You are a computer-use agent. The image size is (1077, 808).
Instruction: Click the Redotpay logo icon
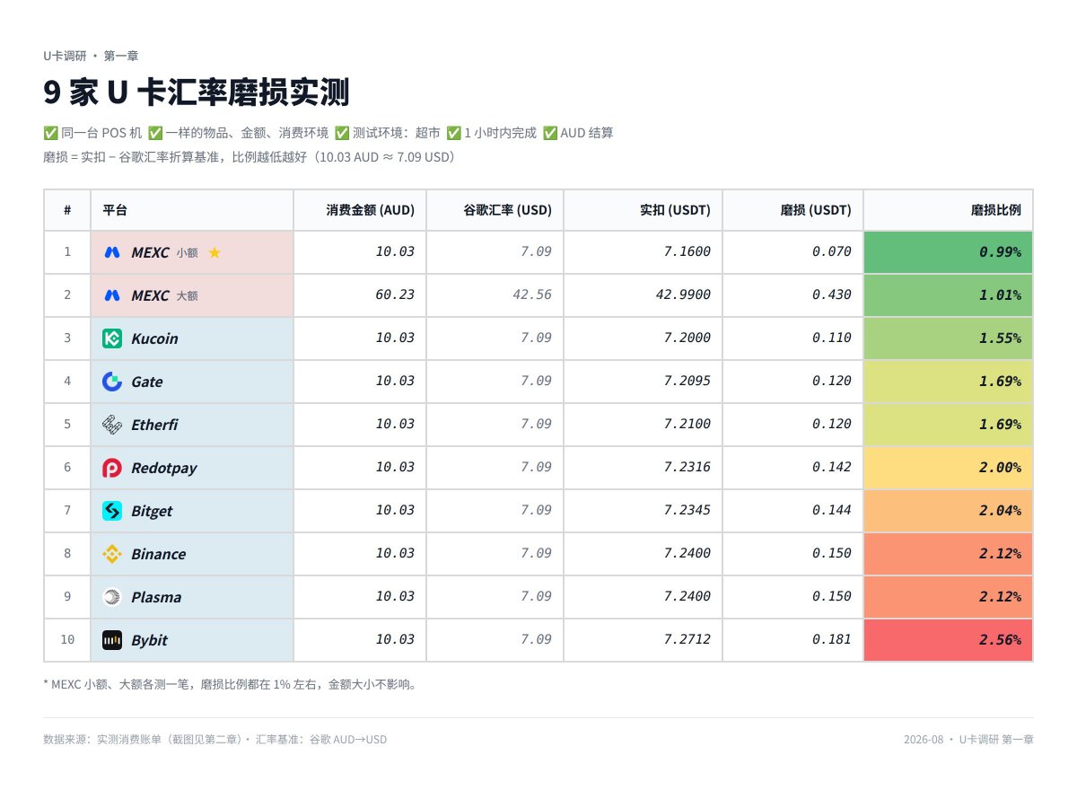pyautogui.click(x=112, y=468)
